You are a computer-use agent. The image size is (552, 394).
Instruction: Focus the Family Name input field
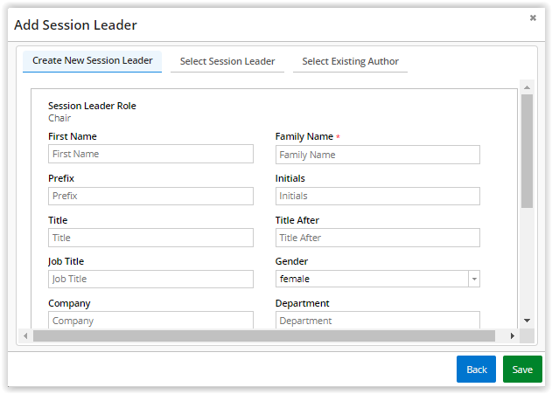[377, 155]
